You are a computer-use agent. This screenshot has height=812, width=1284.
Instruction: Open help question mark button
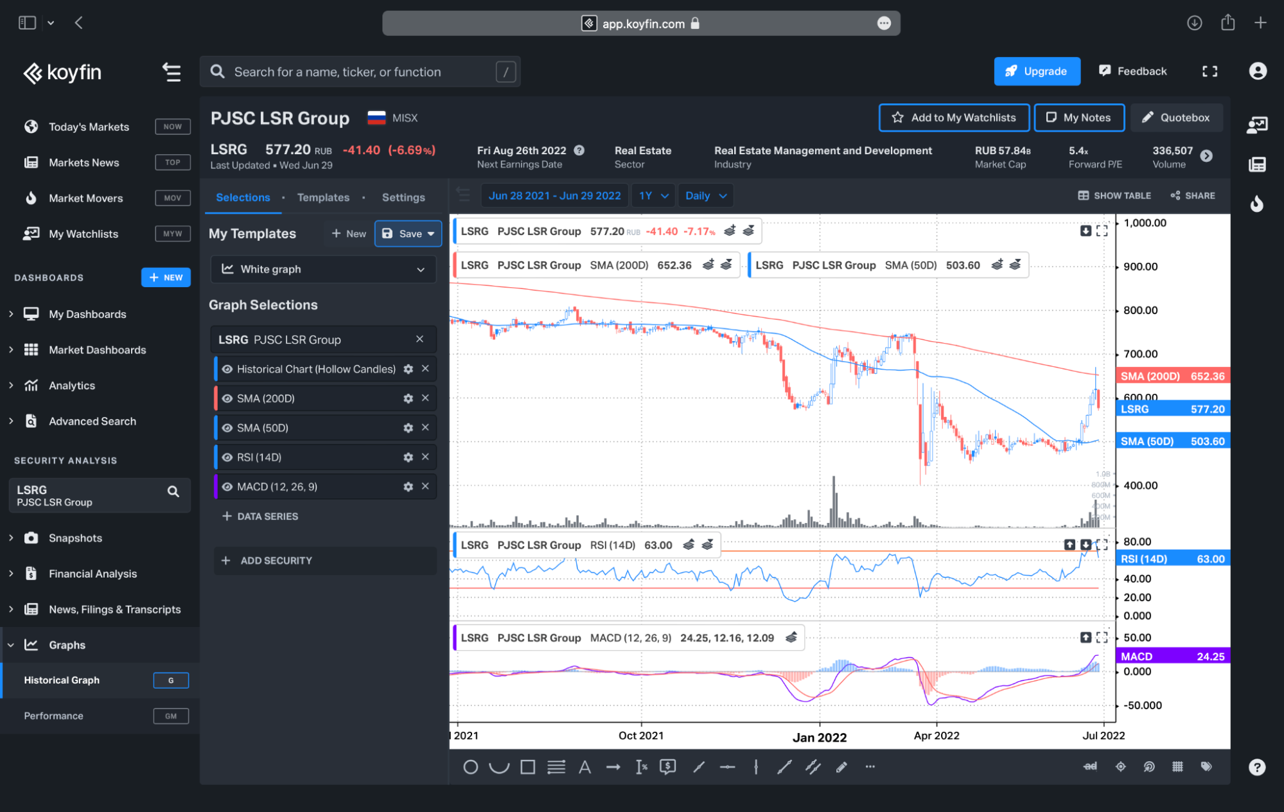(x=1257, y=767)
